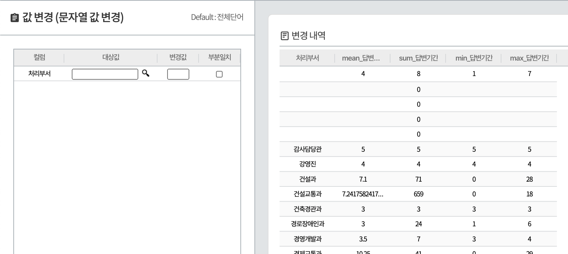Click the sum_답변기간 column header
568x254 pixels.
coord(419,58)
